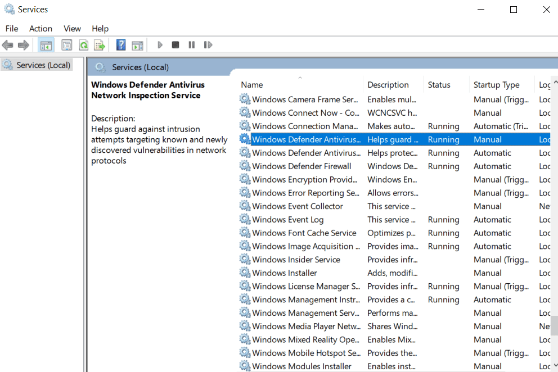The image size is (558, 372).
Task: Click gear icon of Windows Event Log
Action: pos(245,219)
